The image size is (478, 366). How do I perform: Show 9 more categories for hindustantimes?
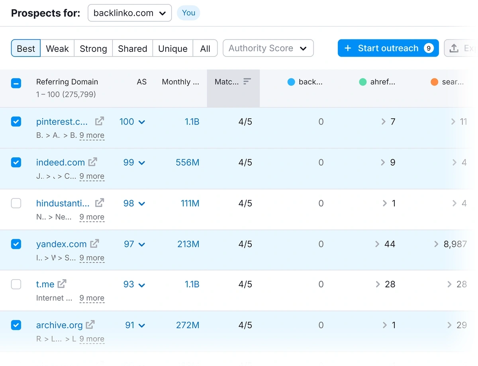pyautogui.click(x=92, y=217)
